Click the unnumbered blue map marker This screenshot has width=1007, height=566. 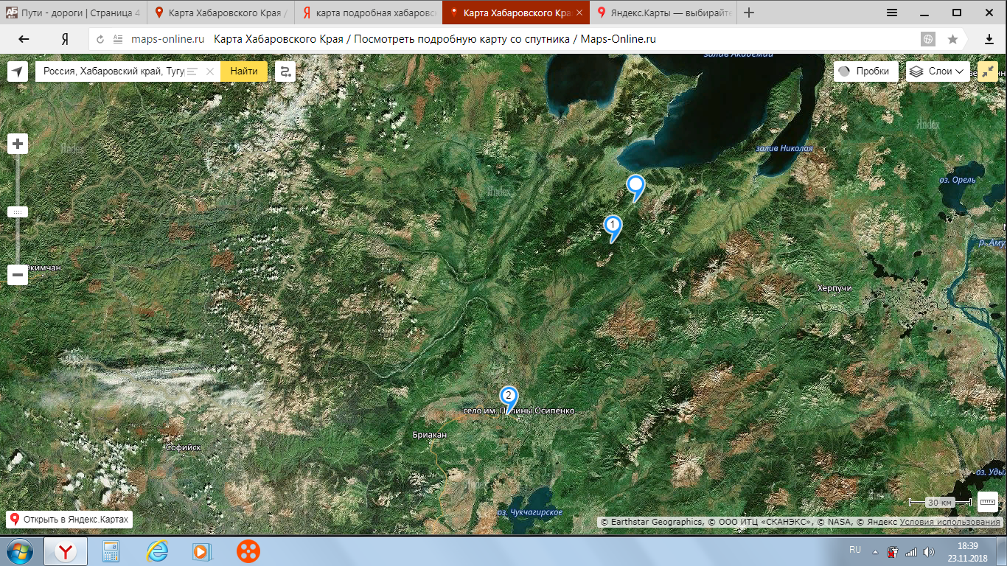635,187
